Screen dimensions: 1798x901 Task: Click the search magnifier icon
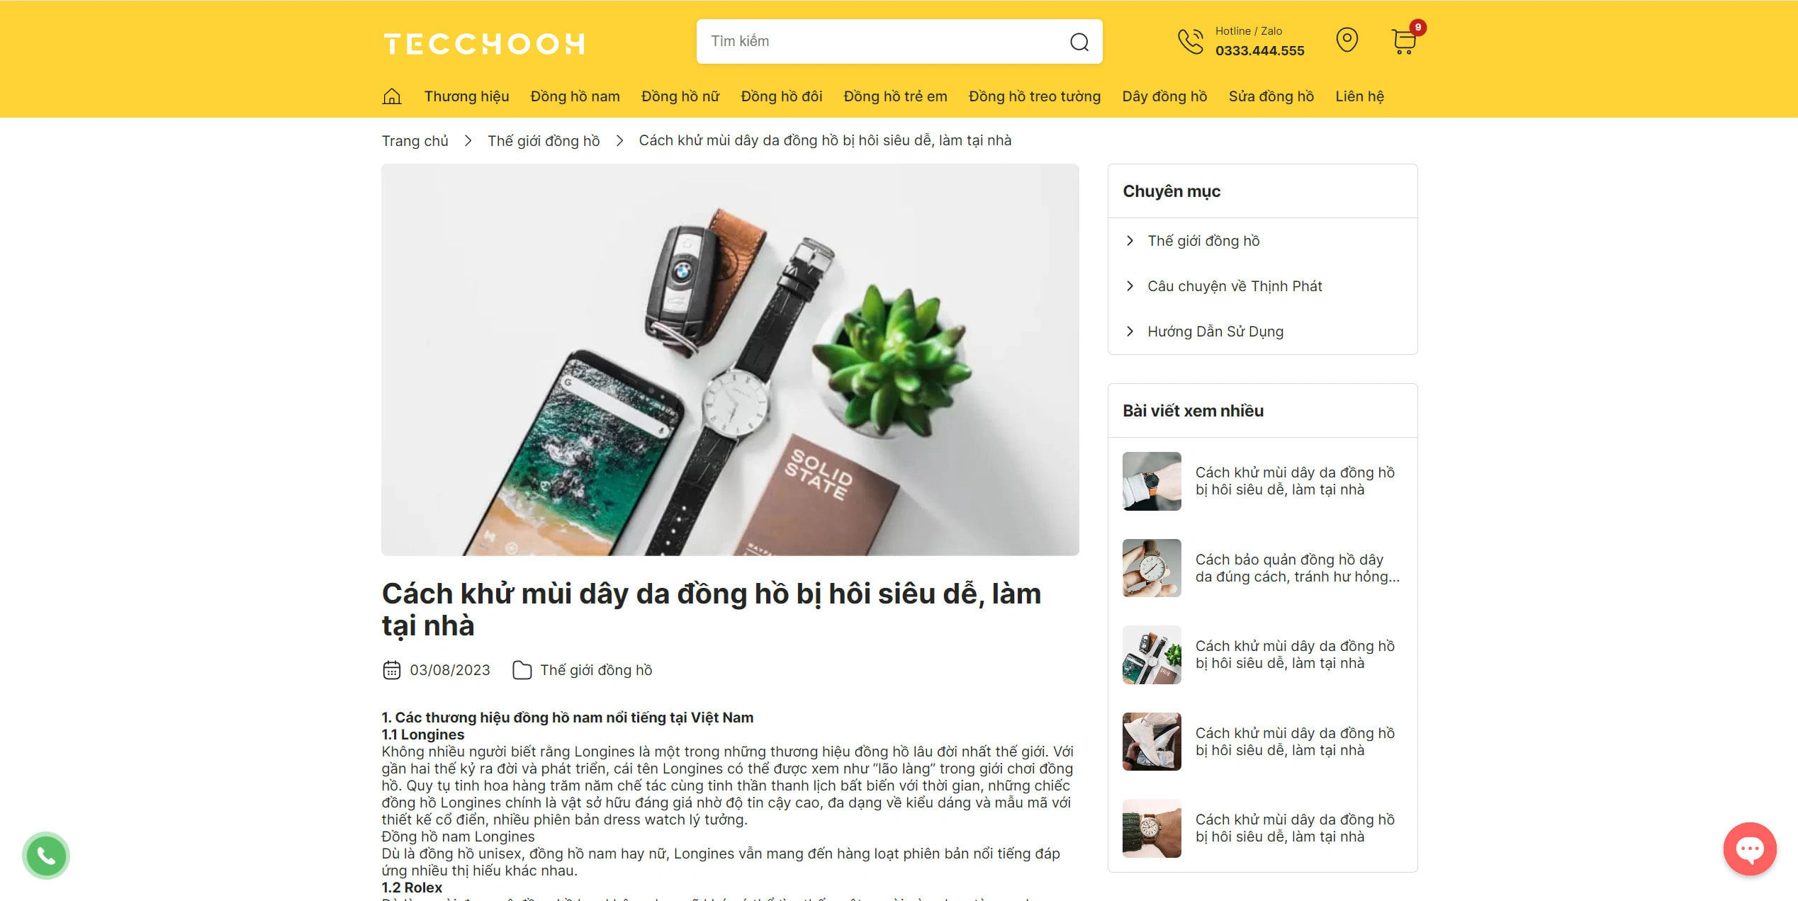coord(1079,42)
